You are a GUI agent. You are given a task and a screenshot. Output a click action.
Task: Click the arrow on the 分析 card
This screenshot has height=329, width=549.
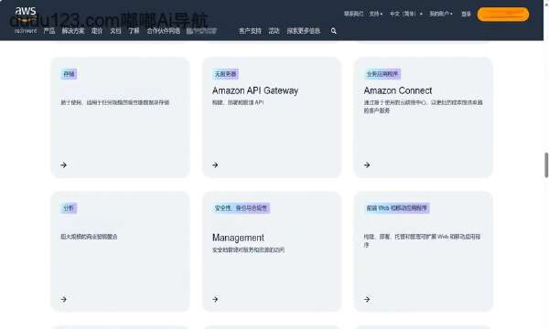click(64, 299)
